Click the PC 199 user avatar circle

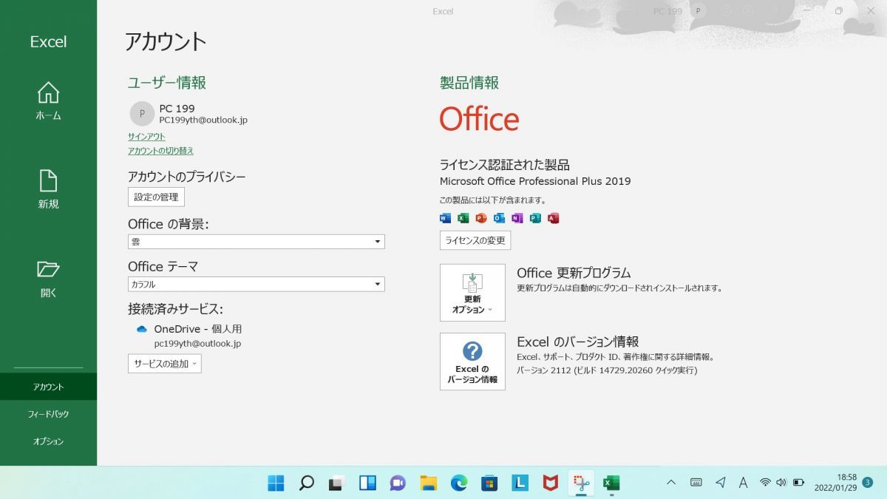pyautogui.click(x=142, y=114)
